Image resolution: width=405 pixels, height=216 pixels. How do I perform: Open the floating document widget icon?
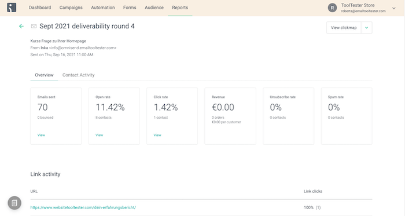(14, 203)
